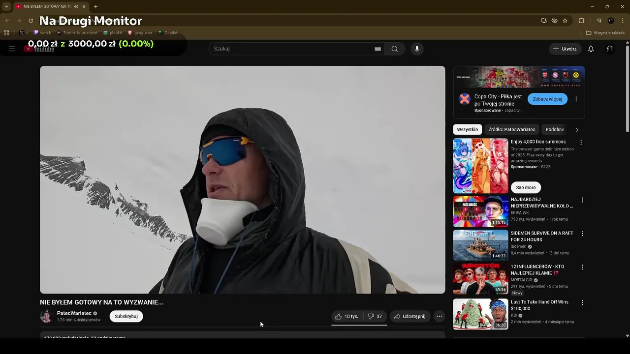Open the plonkit bookmark
Image resolution: width=630 pixels, height=354 pixels.
[x=112, y=33]
